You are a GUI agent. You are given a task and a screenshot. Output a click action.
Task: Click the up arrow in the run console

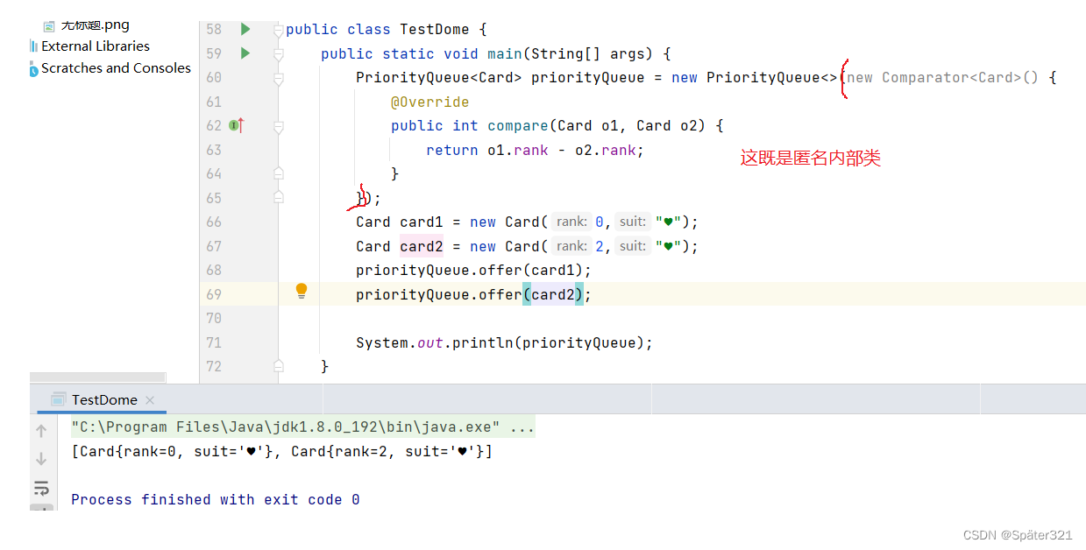(41, 431)
